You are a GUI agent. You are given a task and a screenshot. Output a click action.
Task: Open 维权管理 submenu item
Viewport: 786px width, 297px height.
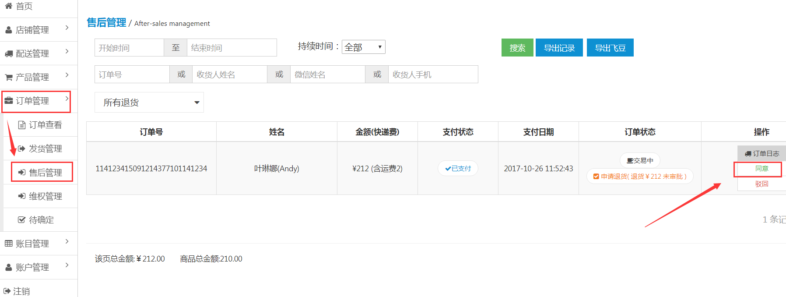46,196
